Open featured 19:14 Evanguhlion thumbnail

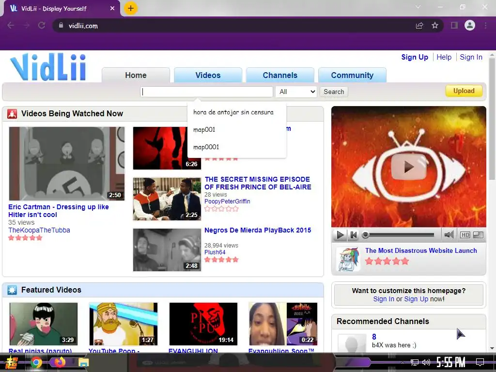pyautogui.click(x=203, y=324)
